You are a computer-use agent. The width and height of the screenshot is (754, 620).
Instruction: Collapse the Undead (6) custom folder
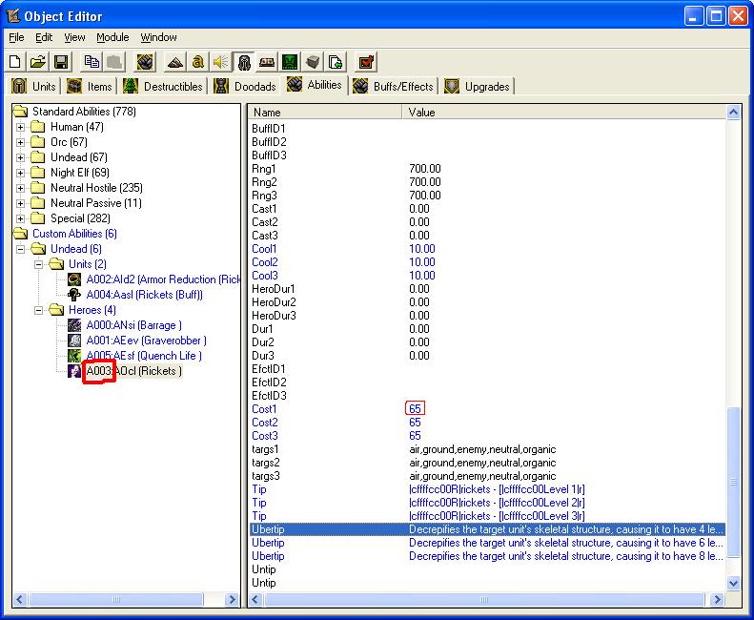(20, 249)
